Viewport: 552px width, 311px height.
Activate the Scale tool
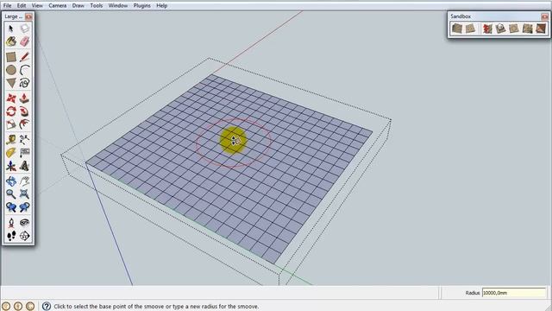11,124
